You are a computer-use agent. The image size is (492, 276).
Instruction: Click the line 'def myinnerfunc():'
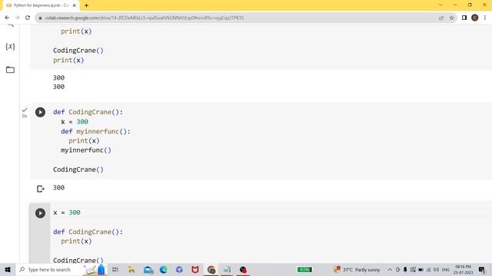pos(95,131)
